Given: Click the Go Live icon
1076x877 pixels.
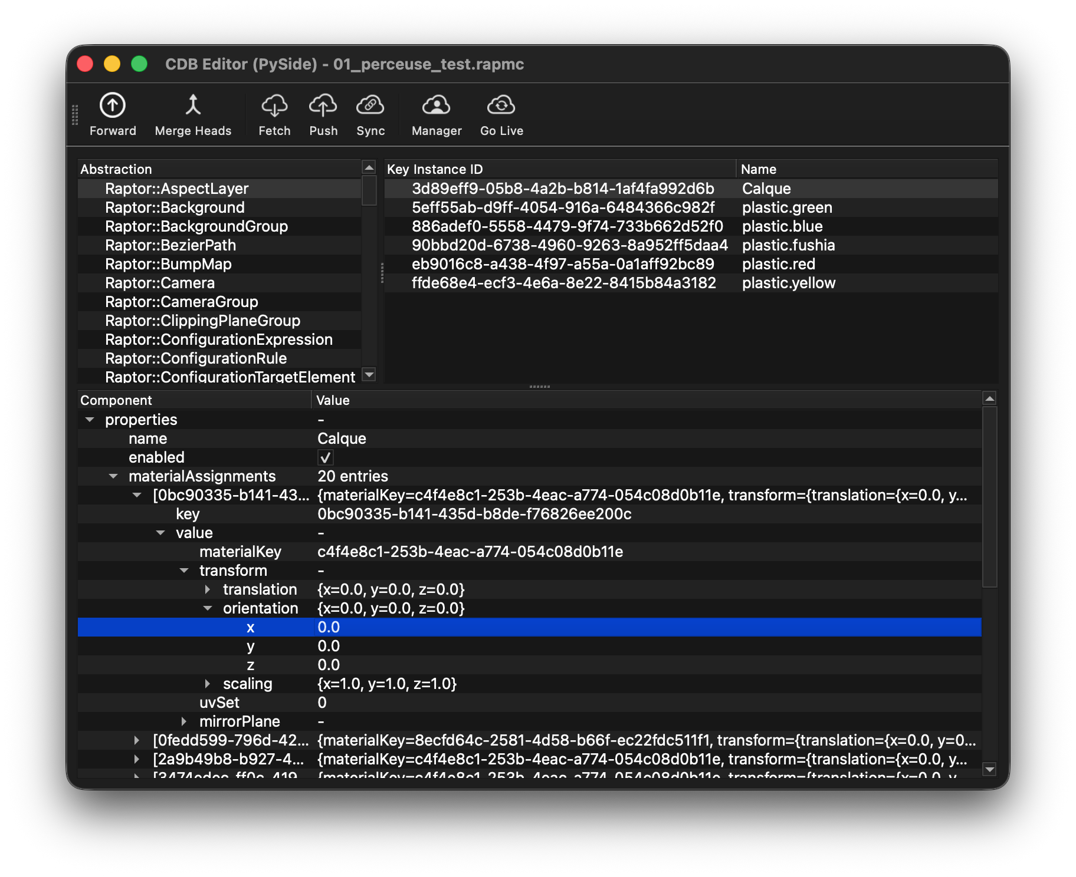Looking at the screenshot, I should pyautogui.click(x=501, y=106).
